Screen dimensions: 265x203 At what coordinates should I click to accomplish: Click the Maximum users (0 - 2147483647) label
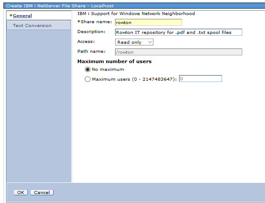point(134,79)
